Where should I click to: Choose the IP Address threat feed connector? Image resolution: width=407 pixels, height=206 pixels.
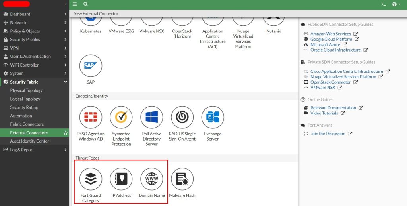point(121,179)
